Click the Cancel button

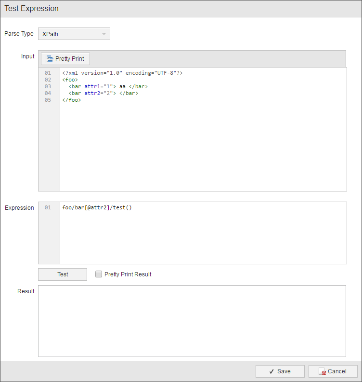[x=333, y=371]
